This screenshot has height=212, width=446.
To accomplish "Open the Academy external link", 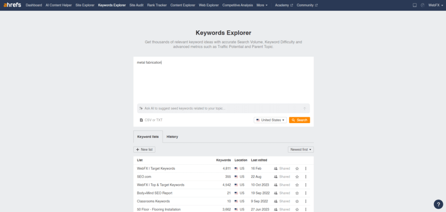I will (284, 5).
